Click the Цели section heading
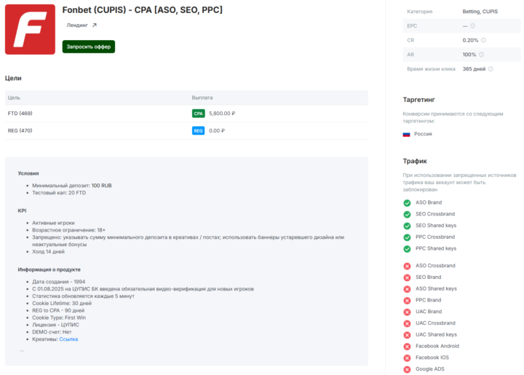 [x=13, y=78]
